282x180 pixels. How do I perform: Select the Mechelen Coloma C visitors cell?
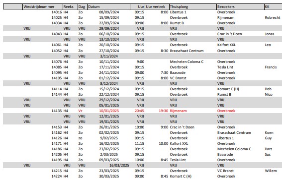click(234, 149)
